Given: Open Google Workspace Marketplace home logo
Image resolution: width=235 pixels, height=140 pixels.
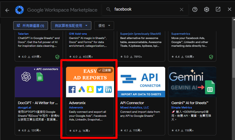Looking at the screenshot, I should (x=20, y=10).
